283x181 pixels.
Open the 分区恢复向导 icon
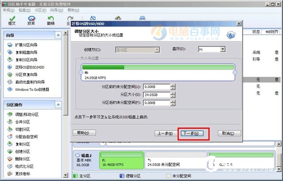pos(10,75)
